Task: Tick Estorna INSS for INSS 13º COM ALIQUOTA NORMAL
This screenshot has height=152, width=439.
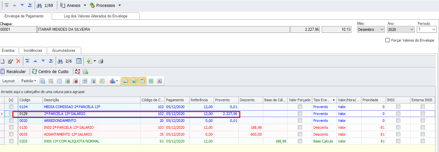Action: coord(423,141)
